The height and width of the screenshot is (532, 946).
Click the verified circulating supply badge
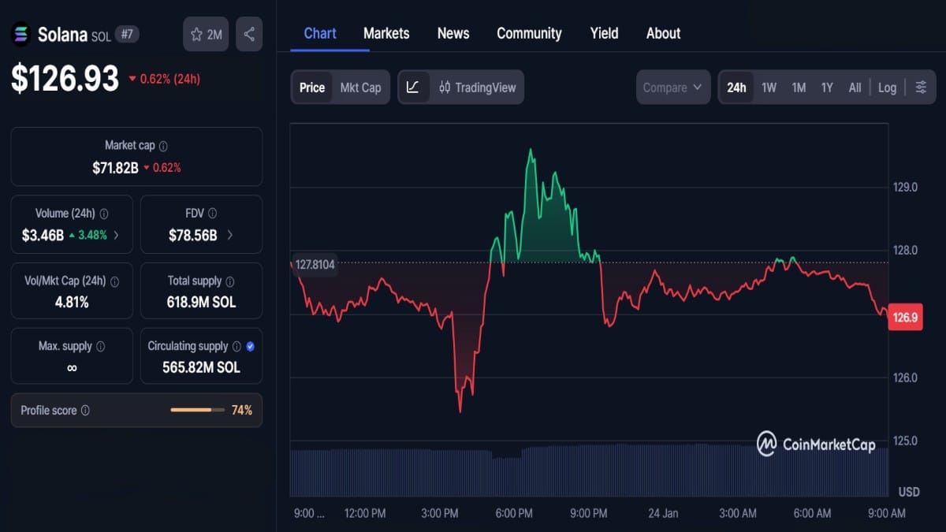coord(250,347)
